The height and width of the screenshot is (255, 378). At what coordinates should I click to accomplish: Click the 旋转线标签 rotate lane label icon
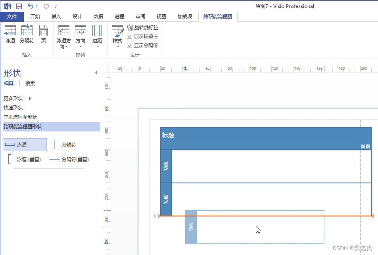point(130,27)
